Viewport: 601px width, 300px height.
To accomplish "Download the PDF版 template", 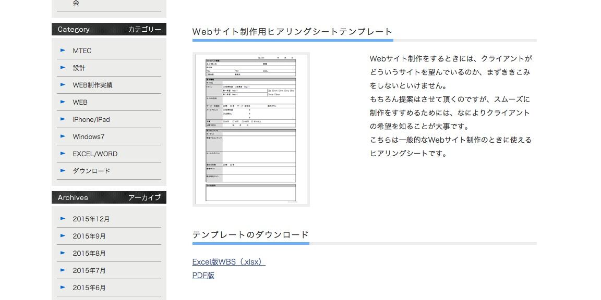I will pyautogui.click(x=203, y=276).
